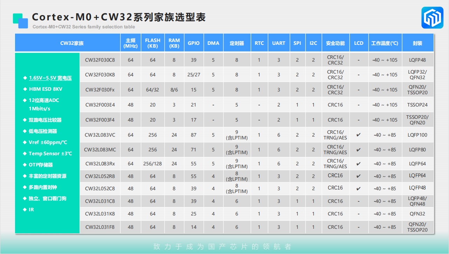Click the CW32家族 column header
449x254 pixels.
[x=68, y=43]
